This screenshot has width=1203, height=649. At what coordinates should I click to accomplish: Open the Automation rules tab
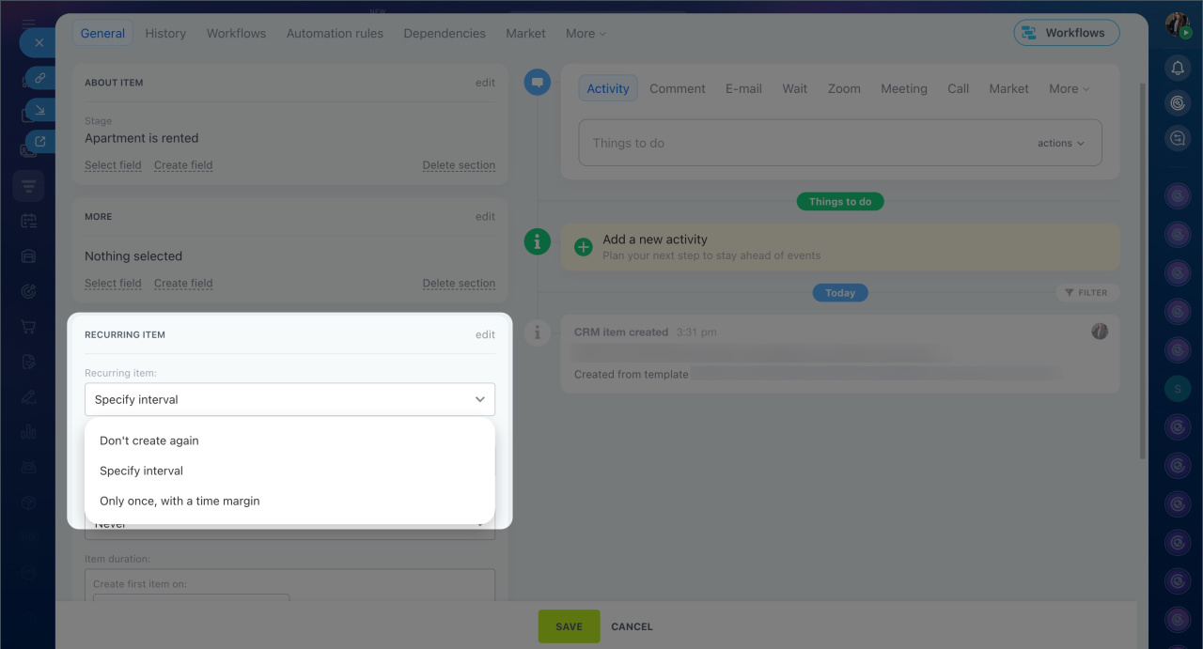[x=335, y=33]
